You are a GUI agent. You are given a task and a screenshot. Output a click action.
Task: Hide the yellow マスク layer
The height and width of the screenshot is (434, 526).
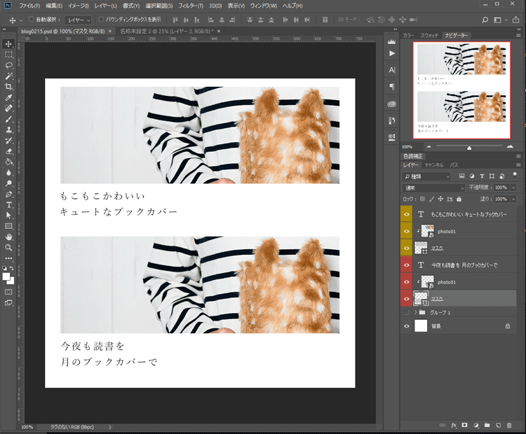pos(407,248)
